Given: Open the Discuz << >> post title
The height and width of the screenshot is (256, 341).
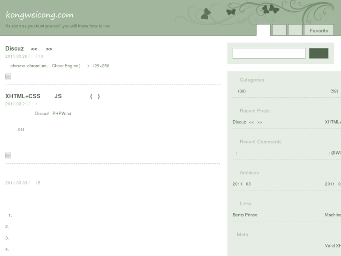Looking at the screenshot, I should pyautogui.click(x=29, y=48).
